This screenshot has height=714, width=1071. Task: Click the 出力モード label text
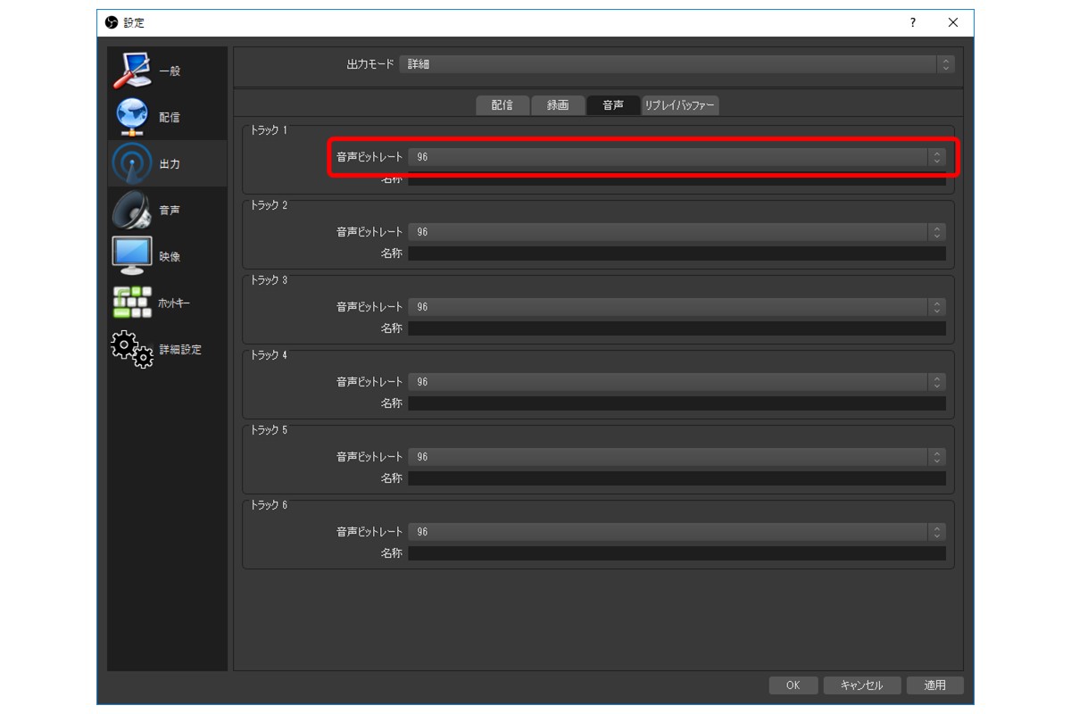click(x=369, y=64)
